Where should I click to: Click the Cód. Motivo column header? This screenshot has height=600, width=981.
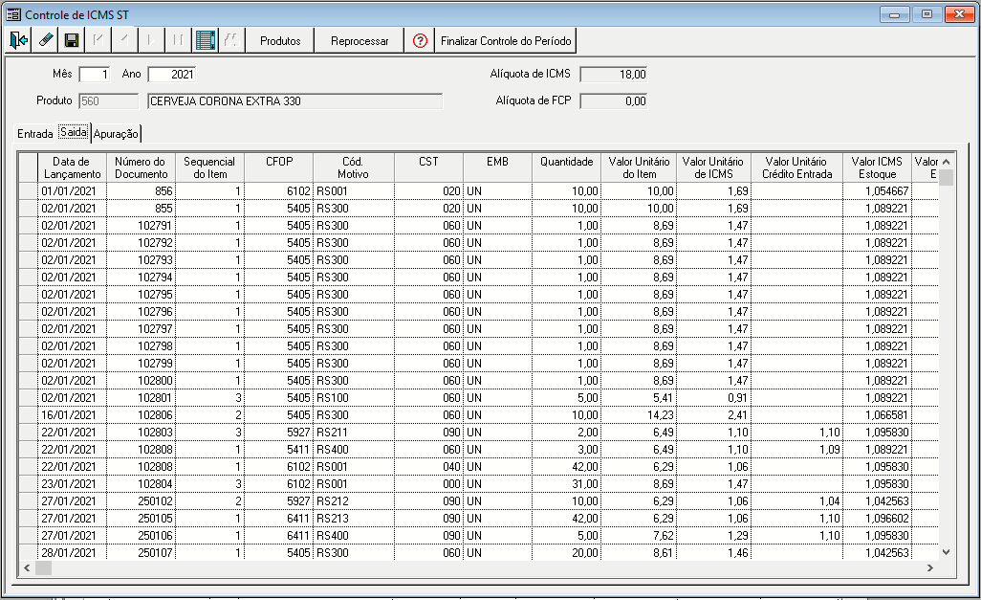(x=354, y=167)
